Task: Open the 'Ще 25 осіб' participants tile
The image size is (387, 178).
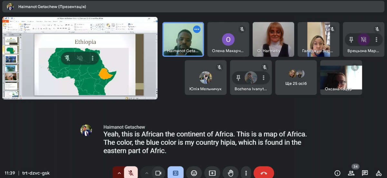Action: click(296, 78)
